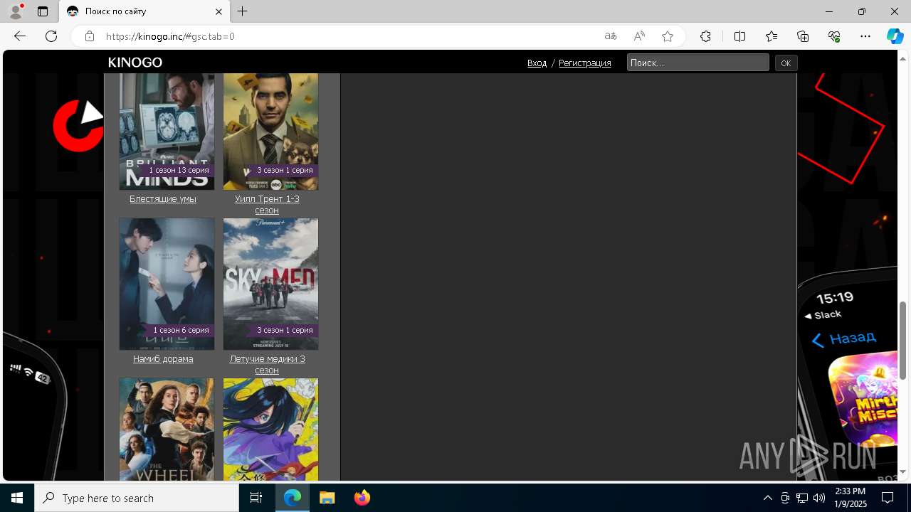Open the Намиб дорама poster
911x512 pixels.
[x=167, y=284]
